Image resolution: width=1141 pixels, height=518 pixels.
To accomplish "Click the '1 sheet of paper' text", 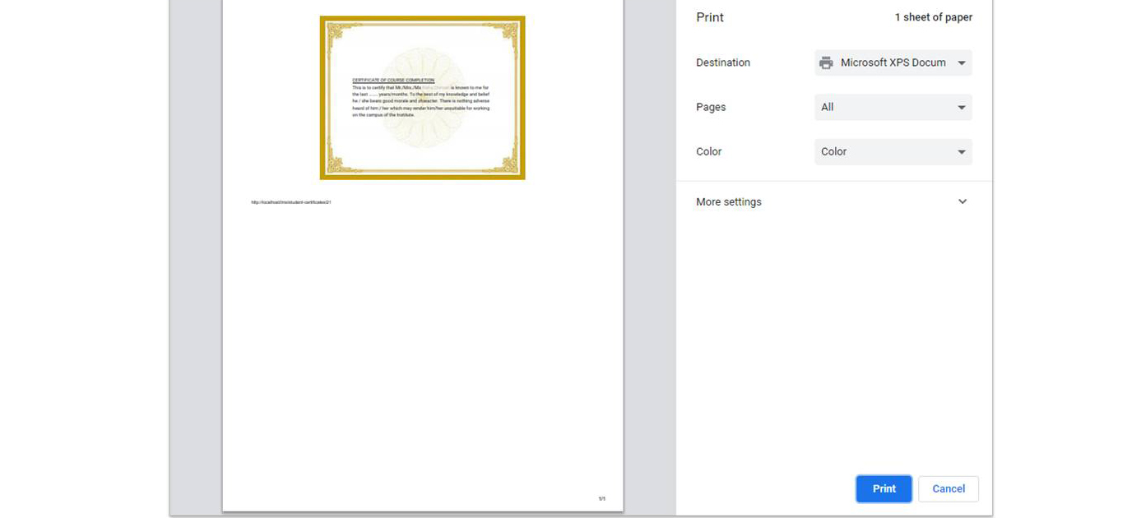I will coord(934,17).
